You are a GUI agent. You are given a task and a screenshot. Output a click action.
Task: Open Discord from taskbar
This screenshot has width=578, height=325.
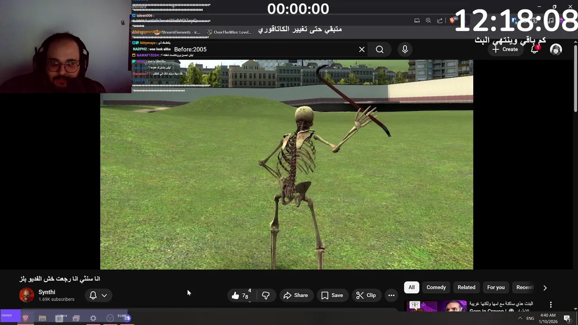pyautogui.click(x=127, y=318)
